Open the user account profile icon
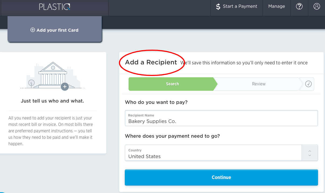The height and width of the screenshot is (193, 325). (x=317, y=6)
